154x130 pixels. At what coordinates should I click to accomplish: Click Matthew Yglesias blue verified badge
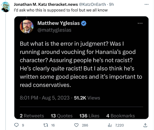point(83,23)
